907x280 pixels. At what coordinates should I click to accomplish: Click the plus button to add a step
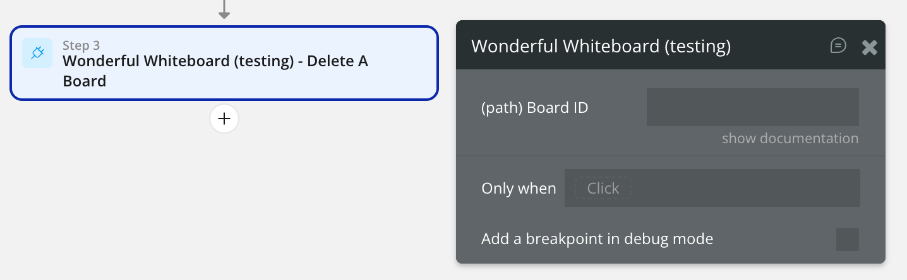tap(224, 119)
